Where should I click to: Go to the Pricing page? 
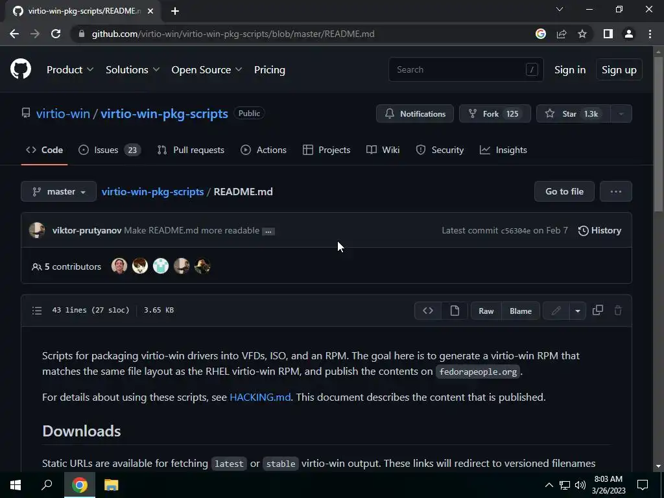point(270,69)
